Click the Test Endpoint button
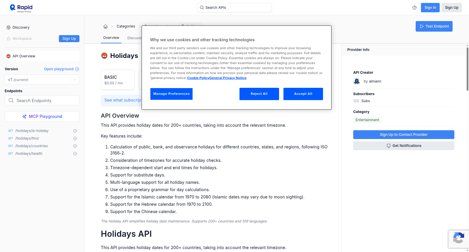Image resolution: width=469 pixels, height=252 pixels. click(434, 26)
